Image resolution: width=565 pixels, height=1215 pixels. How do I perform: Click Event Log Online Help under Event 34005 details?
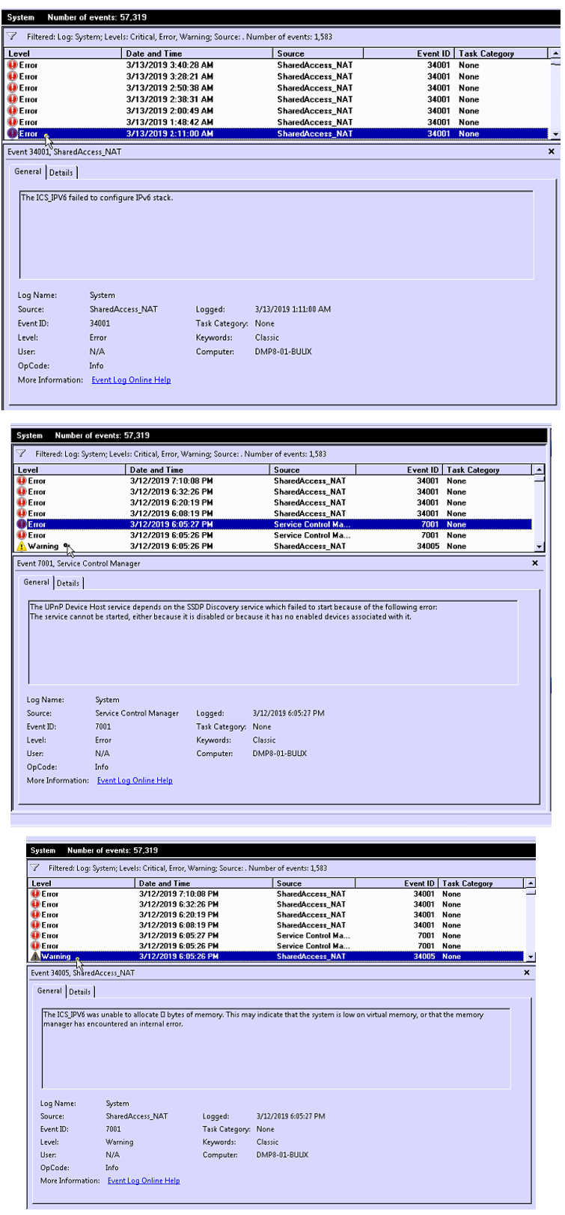(144, 1181)
